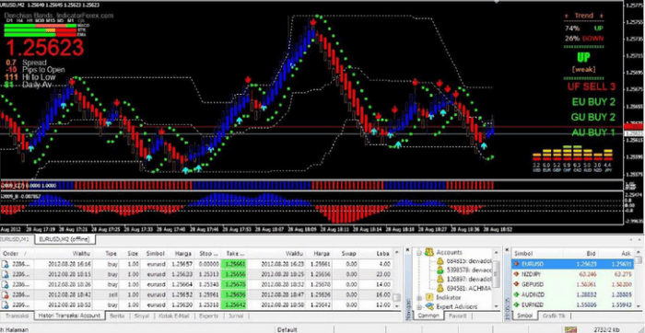The width and height of the screenshot is (645, 333).
Task: Open the Sinyal tab
Action: [x=142, y=316]
